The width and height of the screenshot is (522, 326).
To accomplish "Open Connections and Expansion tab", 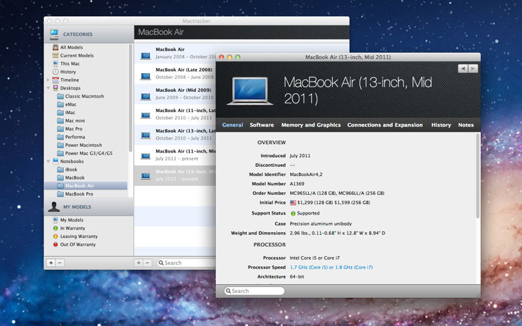I will click(x=385, y=125).
